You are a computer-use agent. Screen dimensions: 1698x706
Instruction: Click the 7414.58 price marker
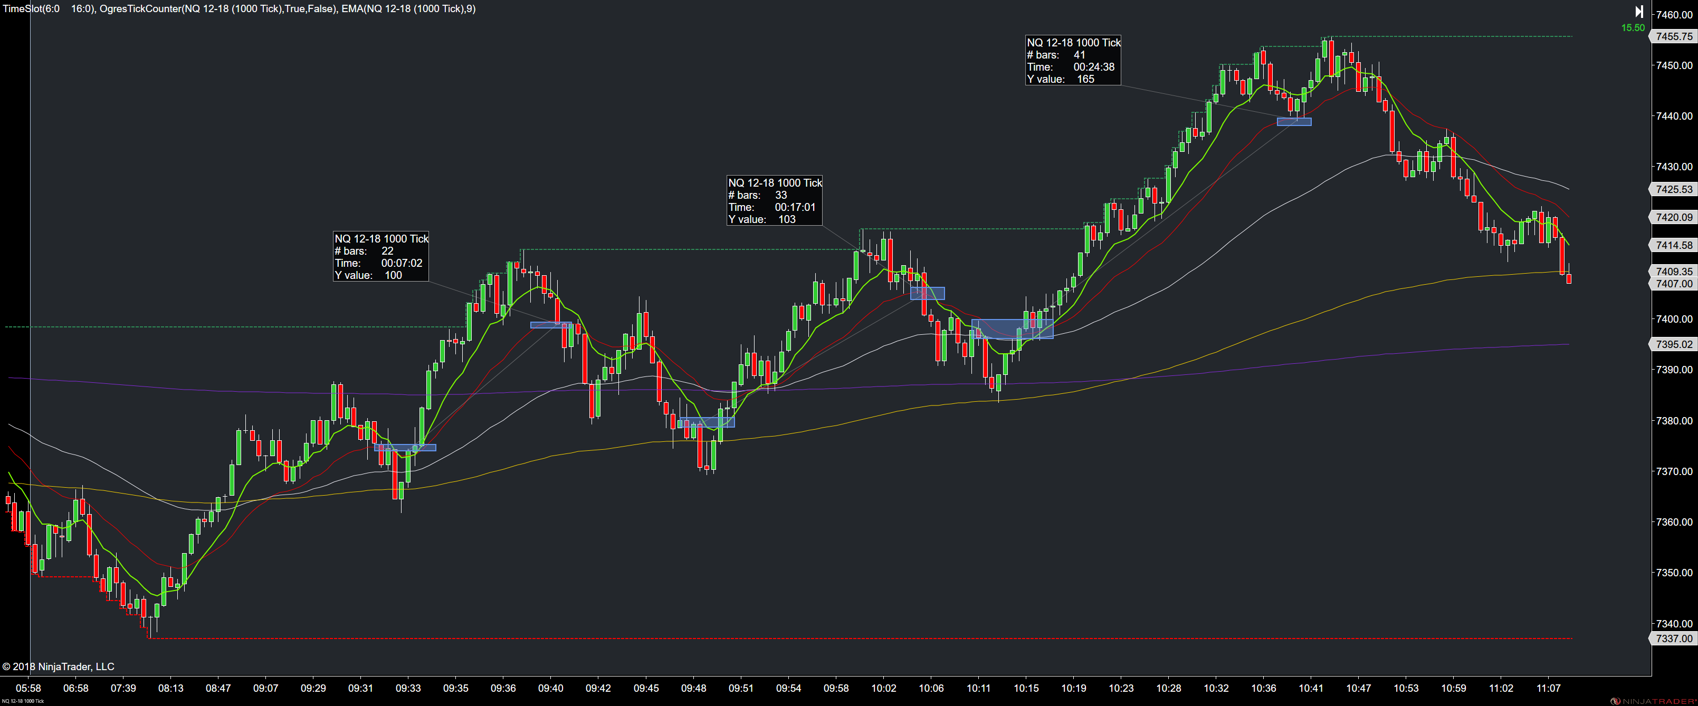point(1674,246)
